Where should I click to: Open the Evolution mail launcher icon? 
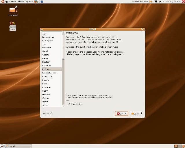click(39, 1)
